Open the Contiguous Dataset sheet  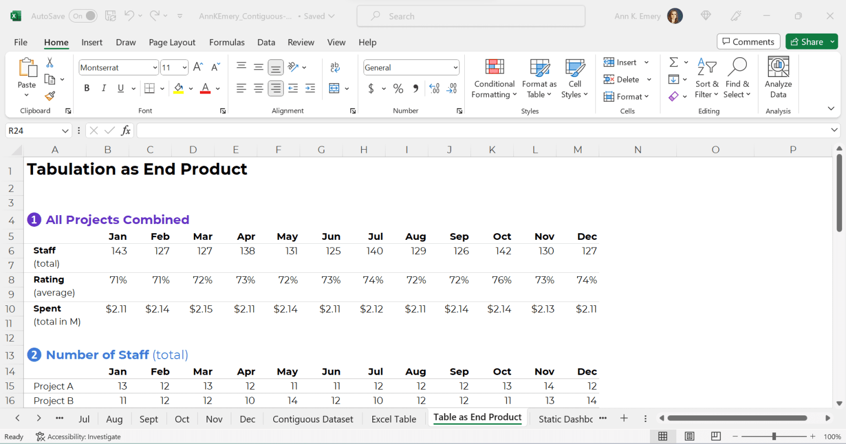point(312,419)
